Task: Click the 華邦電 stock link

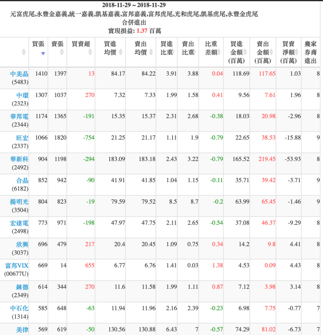Action: 19,116
